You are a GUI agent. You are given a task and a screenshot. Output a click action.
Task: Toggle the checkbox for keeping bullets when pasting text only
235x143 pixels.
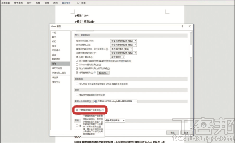[x=77, y=61]
